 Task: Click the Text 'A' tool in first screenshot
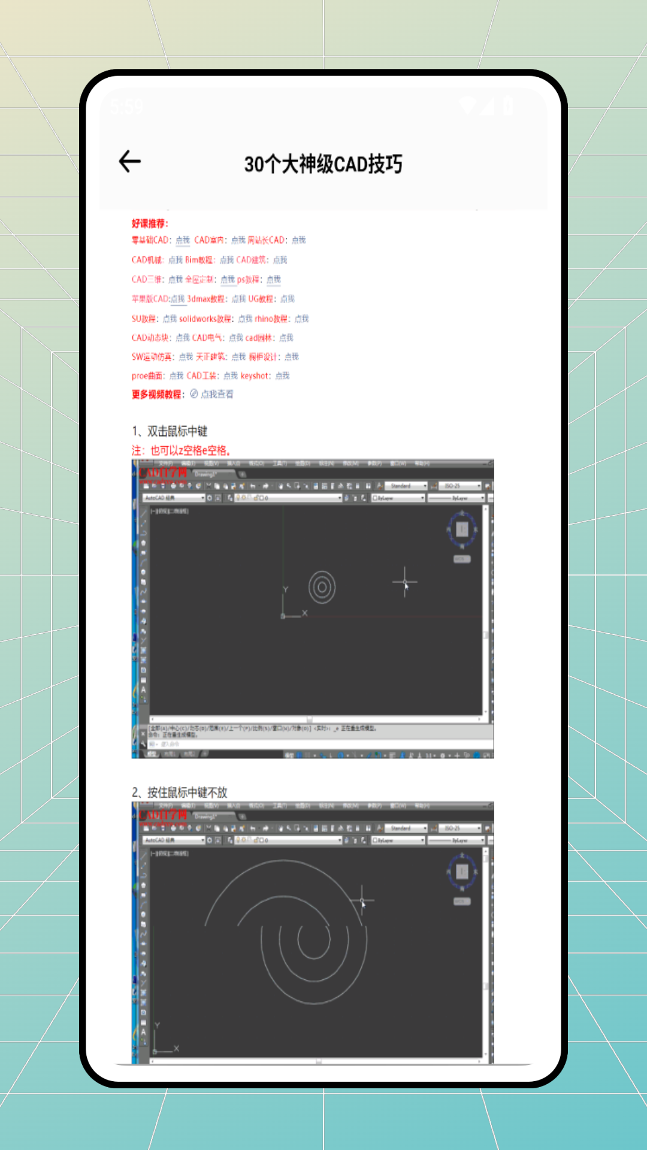[x=143, y=690]
